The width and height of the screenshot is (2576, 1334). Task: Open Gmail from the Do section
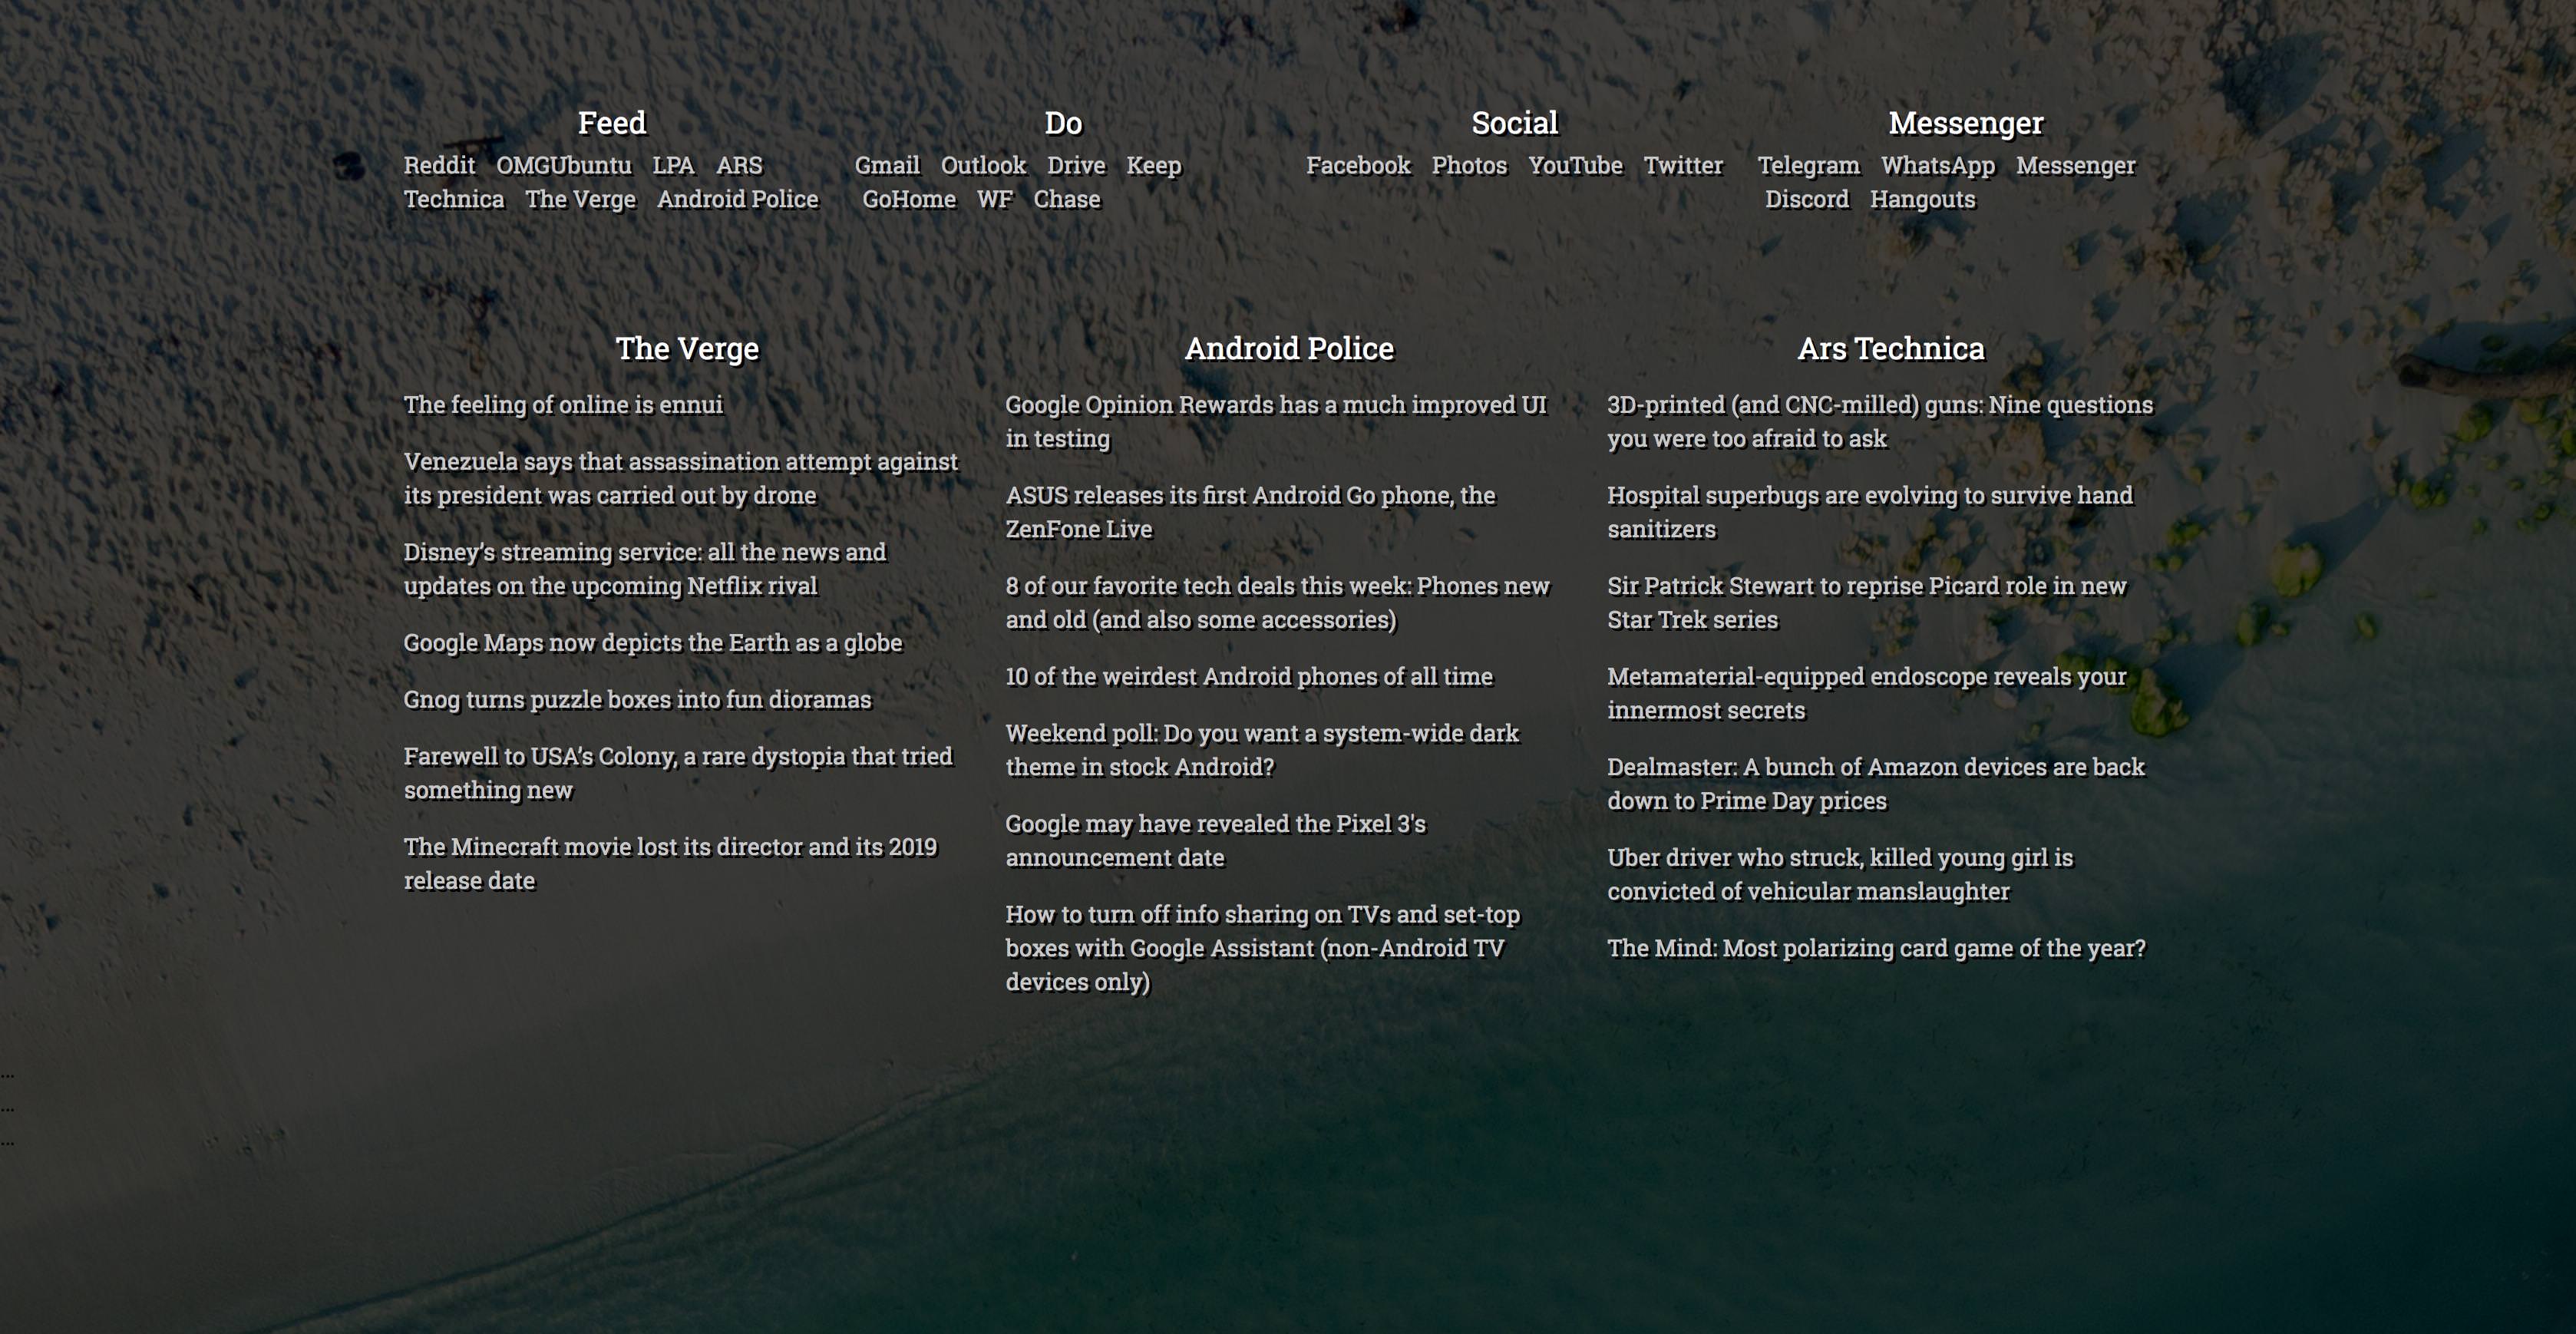pos(886,165)
